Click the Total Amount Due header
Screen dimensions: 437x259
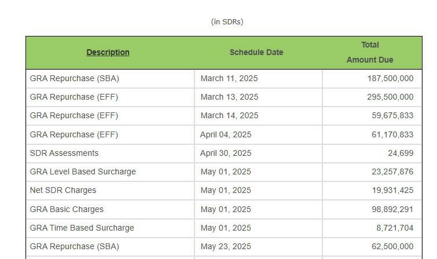point(369,52)
